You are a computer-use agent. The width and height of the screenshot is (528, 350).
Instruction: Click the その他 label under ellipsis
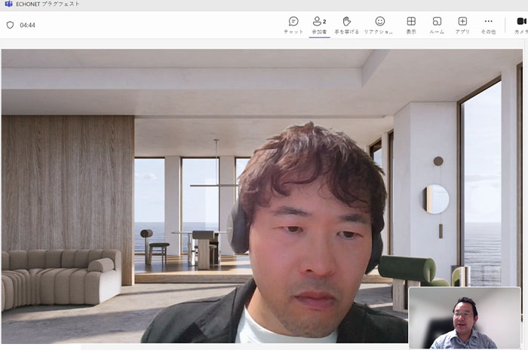[488, 32]
